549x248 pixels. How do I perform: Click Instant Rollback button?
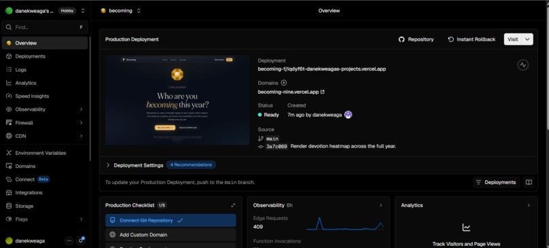pos(471,39)
